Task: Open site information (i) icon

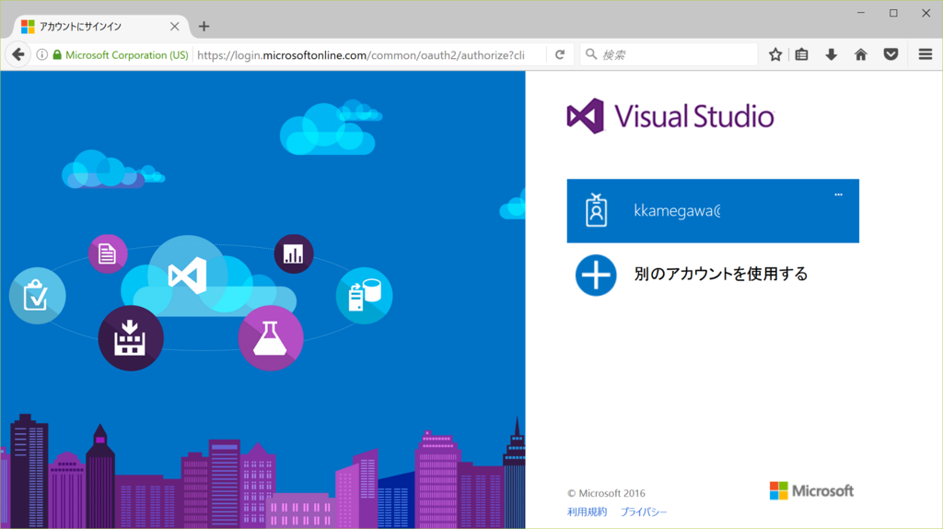Action: [x=42, y=54]
